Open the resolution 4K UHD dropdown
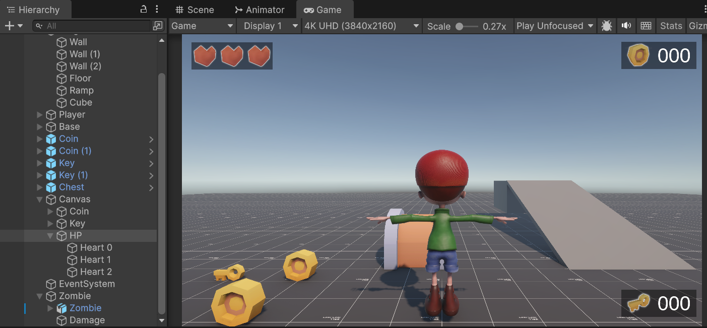 click(x=362, y=26)
